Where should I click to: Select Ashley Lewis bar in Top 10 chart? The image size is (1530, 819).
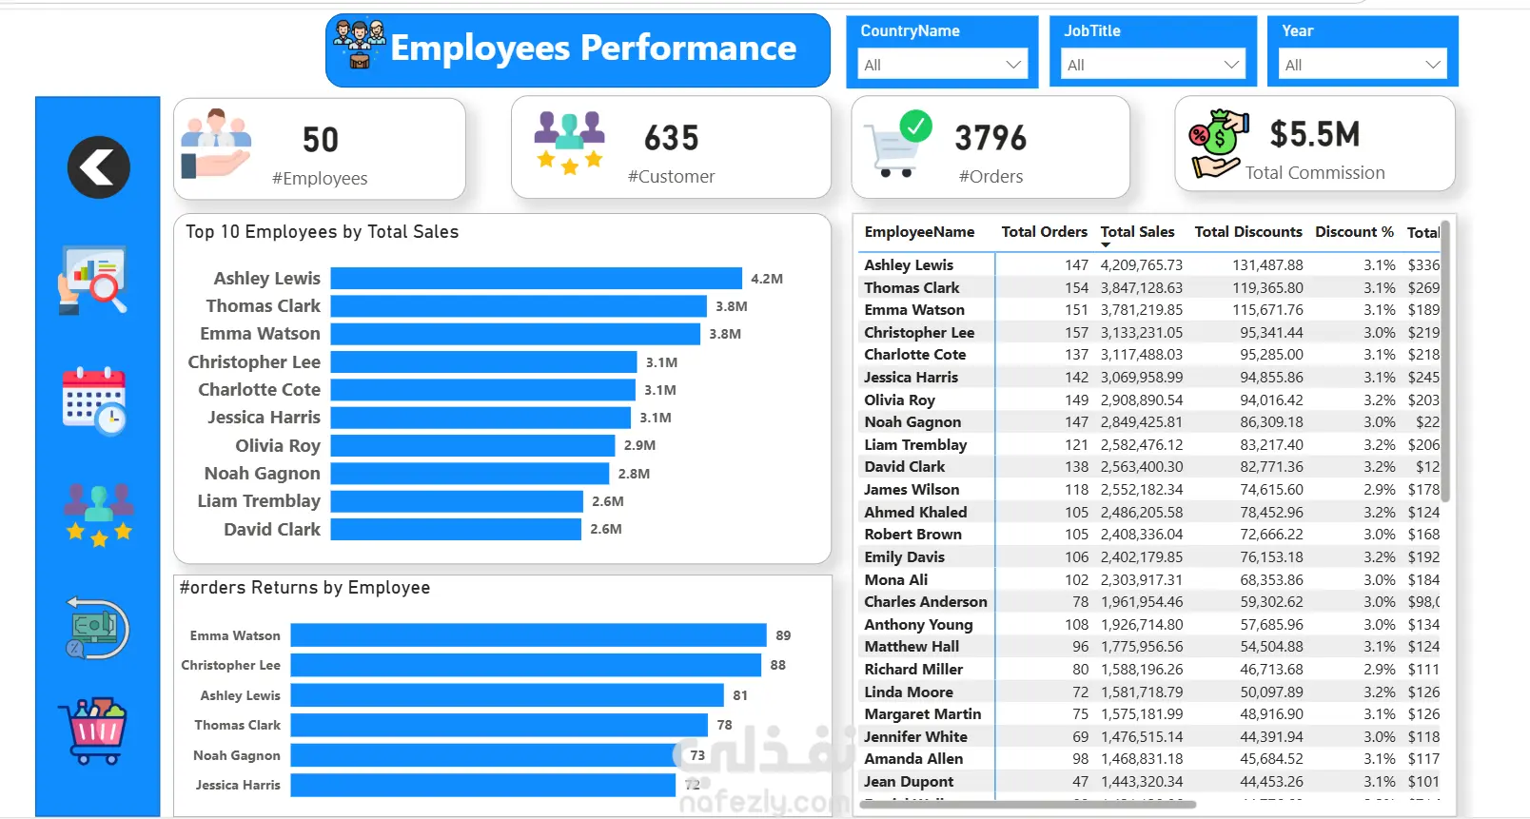(x=537, y=279)
